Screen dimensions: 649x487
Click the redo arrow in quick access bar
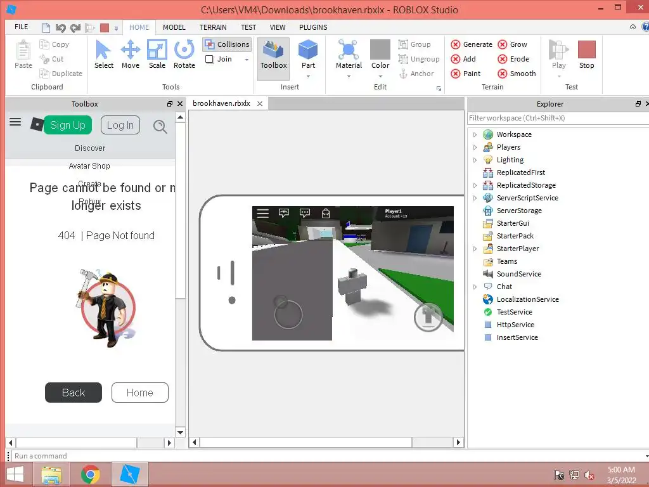tap(75, 28)
